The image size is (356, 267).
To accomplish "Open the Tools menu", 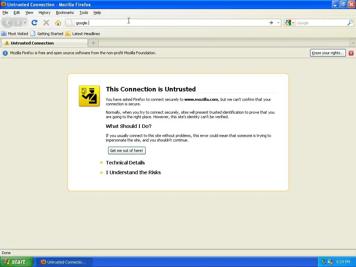I will pos(83,13).
